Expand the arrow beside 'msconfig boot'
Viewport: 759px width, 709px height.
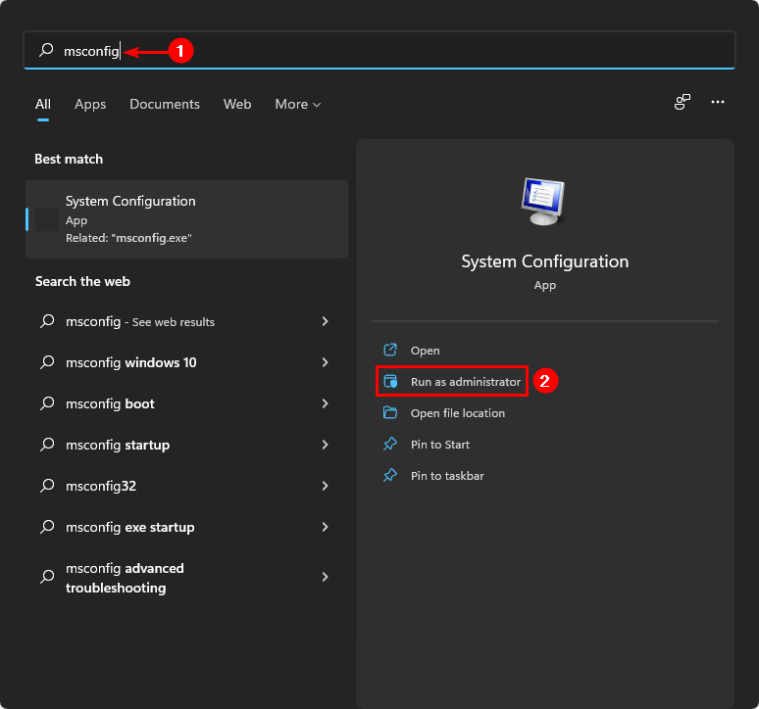[x=325, y=403]
